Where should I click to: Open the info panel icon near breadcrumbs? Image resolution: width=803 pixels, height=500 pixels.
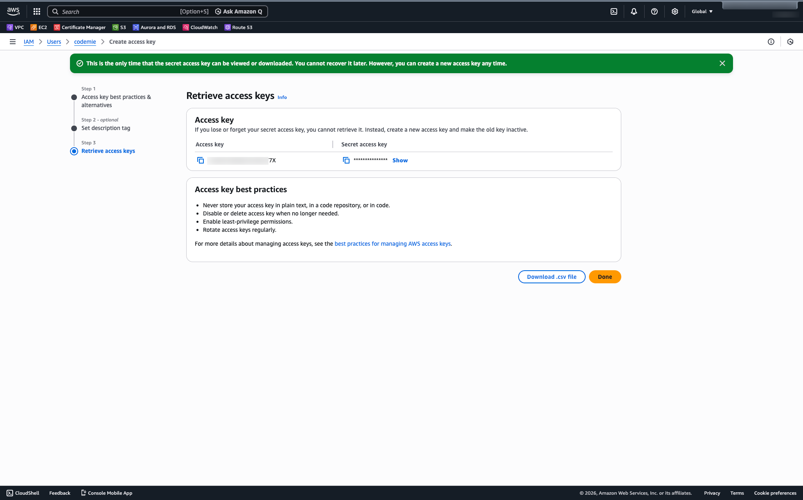click(771, 42)
